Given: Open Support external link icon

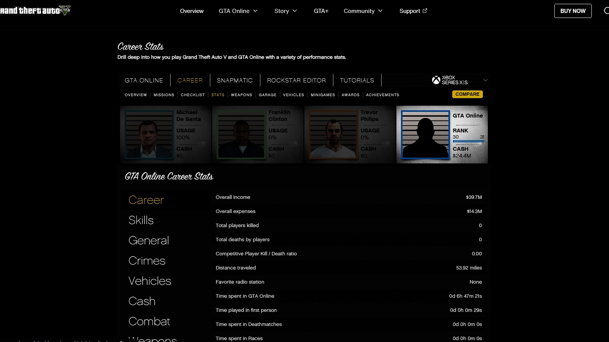Looking at the screenshot, I should click(425, 11).
